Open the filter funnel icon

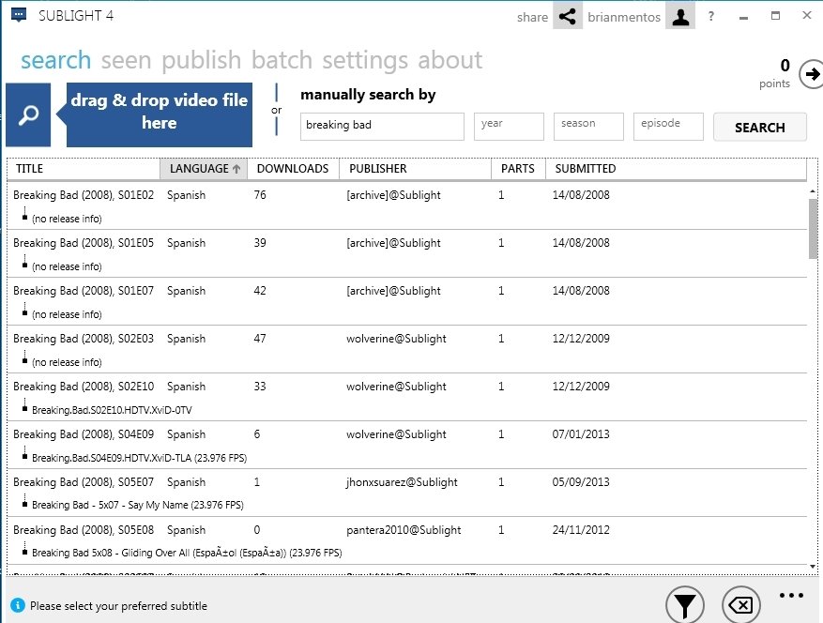[685, 605]
